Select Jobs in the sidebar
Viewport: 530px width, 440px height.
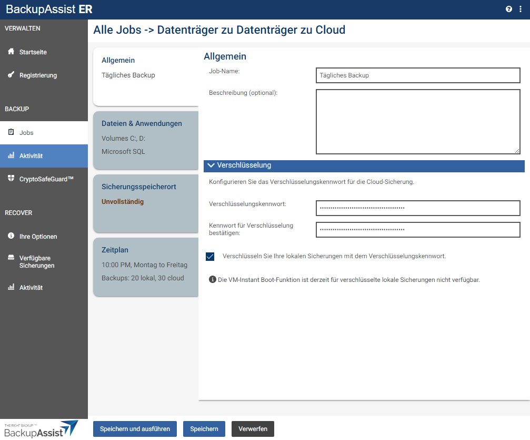click(44, 133)
